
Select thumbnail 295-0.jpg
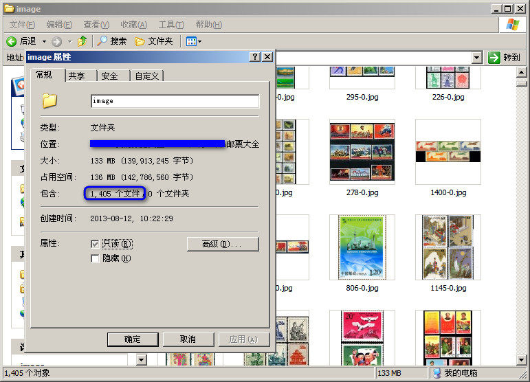pyautogui.click(x=362, y=78)
